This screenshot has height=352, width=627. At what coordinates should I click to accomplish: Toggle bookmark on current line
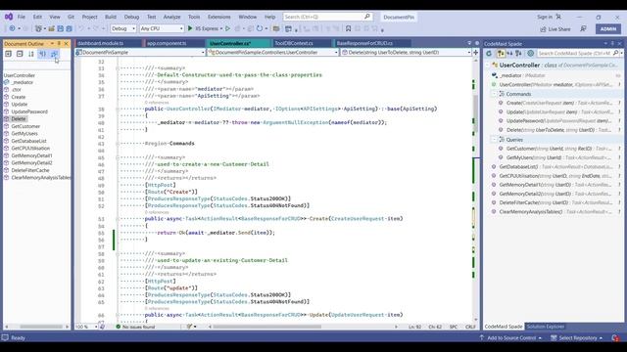coord(349,28)
